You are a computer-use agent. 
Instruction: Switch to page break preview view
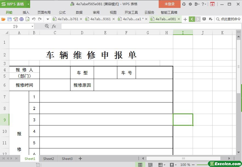(150, 165)
